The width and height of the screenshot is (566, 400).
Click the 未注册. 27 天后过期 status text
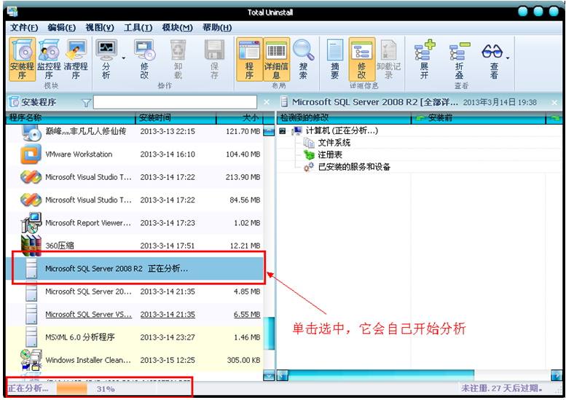click(502, 388)
